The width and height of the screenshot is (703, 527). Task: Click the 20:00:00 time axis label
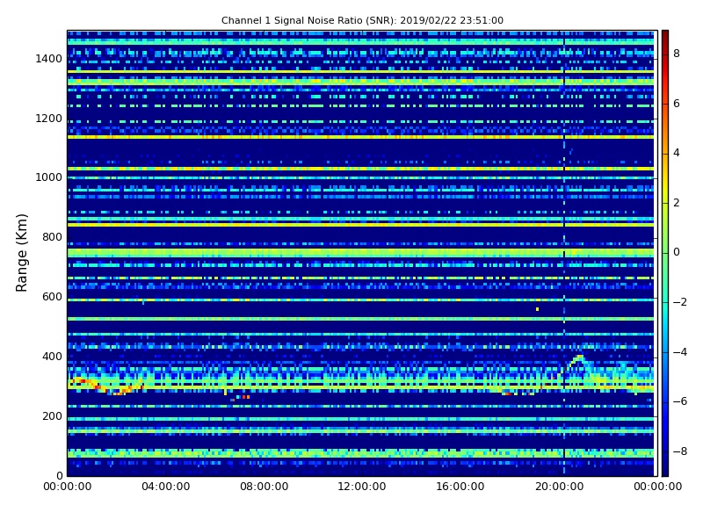(559, 487)
